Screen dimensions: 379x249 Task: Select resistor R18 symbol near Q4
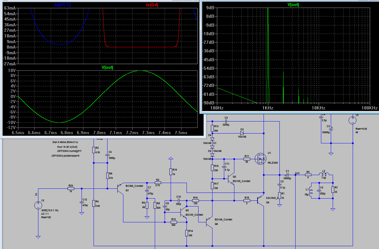click(247, 200)
